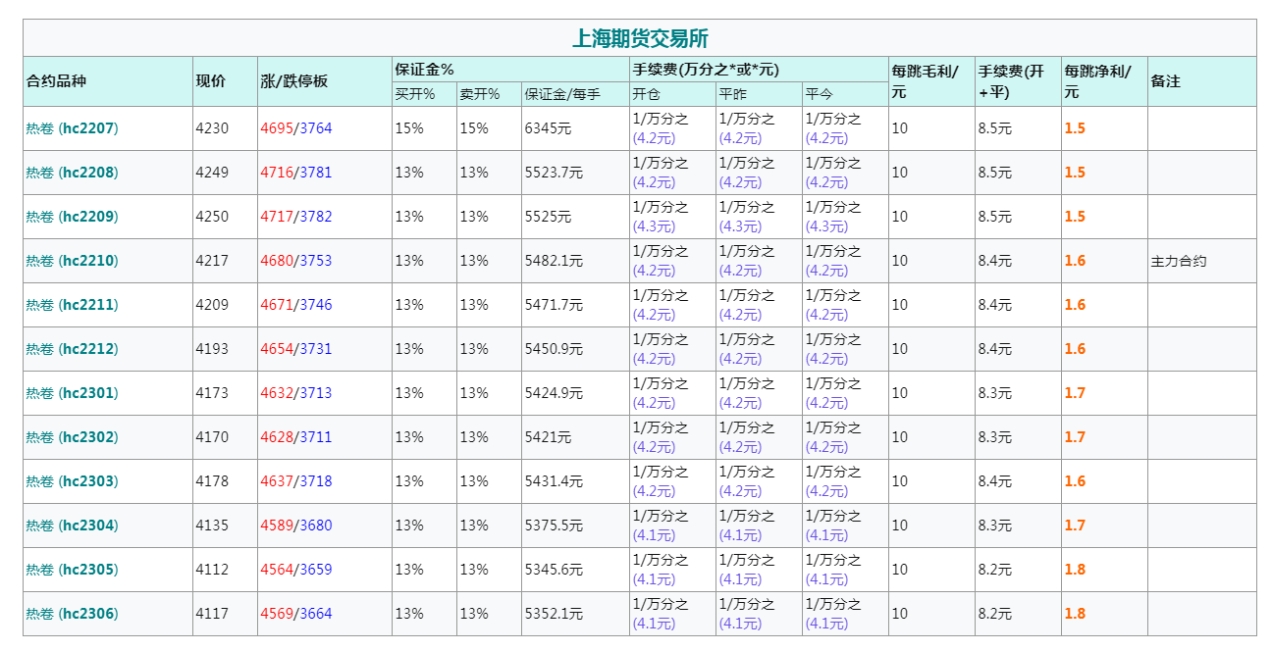Open the 热卷 (hc2302) contract link

click(72, 437)
